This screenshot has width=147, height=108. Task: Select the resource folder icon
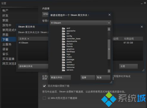click(64, 67)
